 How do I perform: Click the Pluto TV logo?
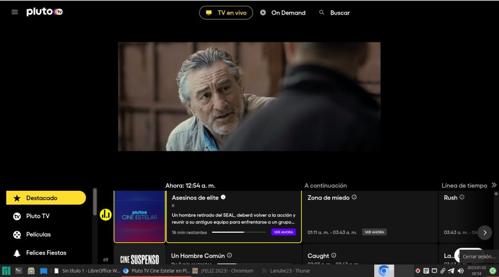(44, 12)
